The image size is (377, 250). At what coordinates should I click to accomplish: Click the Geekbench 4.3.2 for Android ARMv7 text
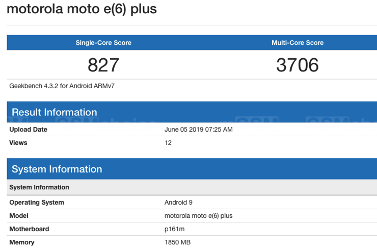(62, 86)
